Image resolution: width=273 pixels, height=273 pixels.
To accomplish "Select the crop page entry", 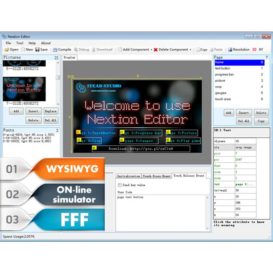I will [x=240, y=87].
